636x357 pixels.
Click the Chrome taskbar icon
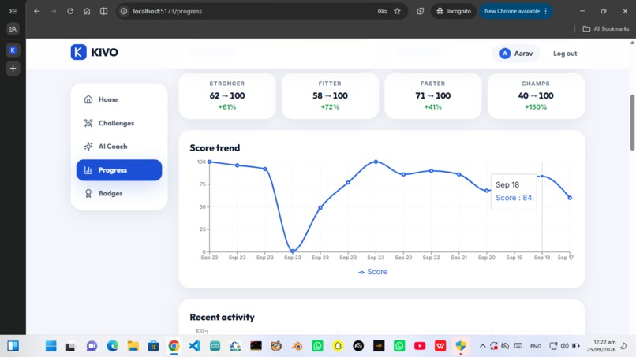[174, 346]
